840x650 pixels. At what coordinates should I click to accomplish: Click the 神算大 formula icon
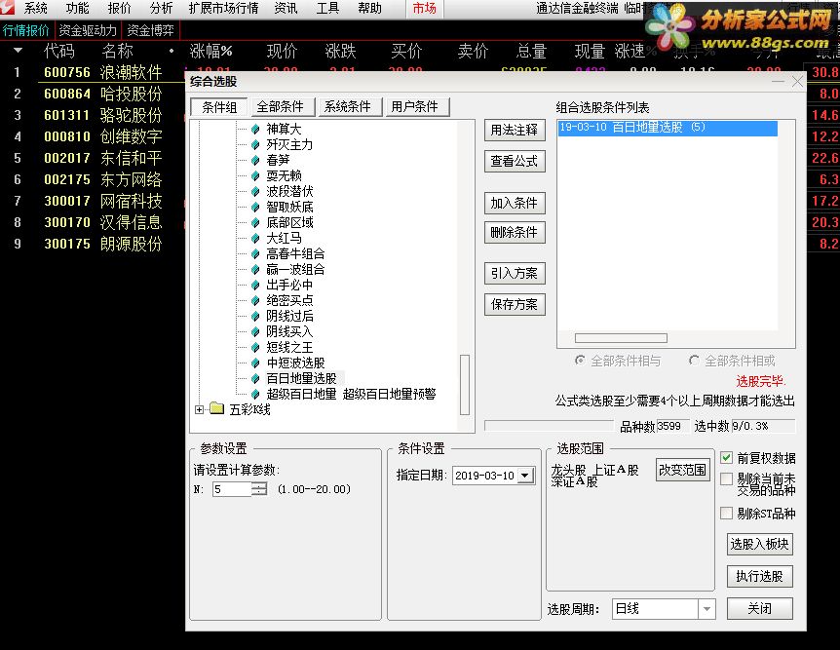pos(255,130)
